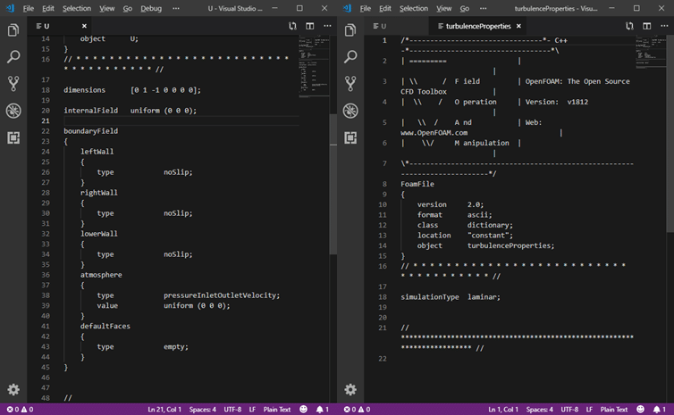This screenshot has height=415, width=674.
Task: Change Plain Text language in turbulenceProperties window
Action: (x=614, y=410)
